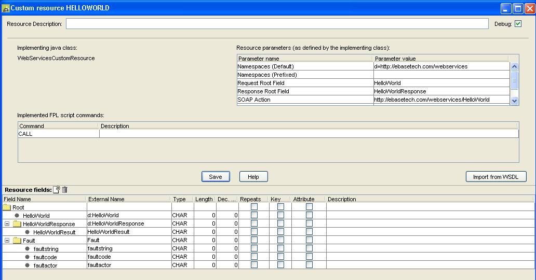
Task: Click the delete resource field trash icon
Action: (x=65, y=190)
